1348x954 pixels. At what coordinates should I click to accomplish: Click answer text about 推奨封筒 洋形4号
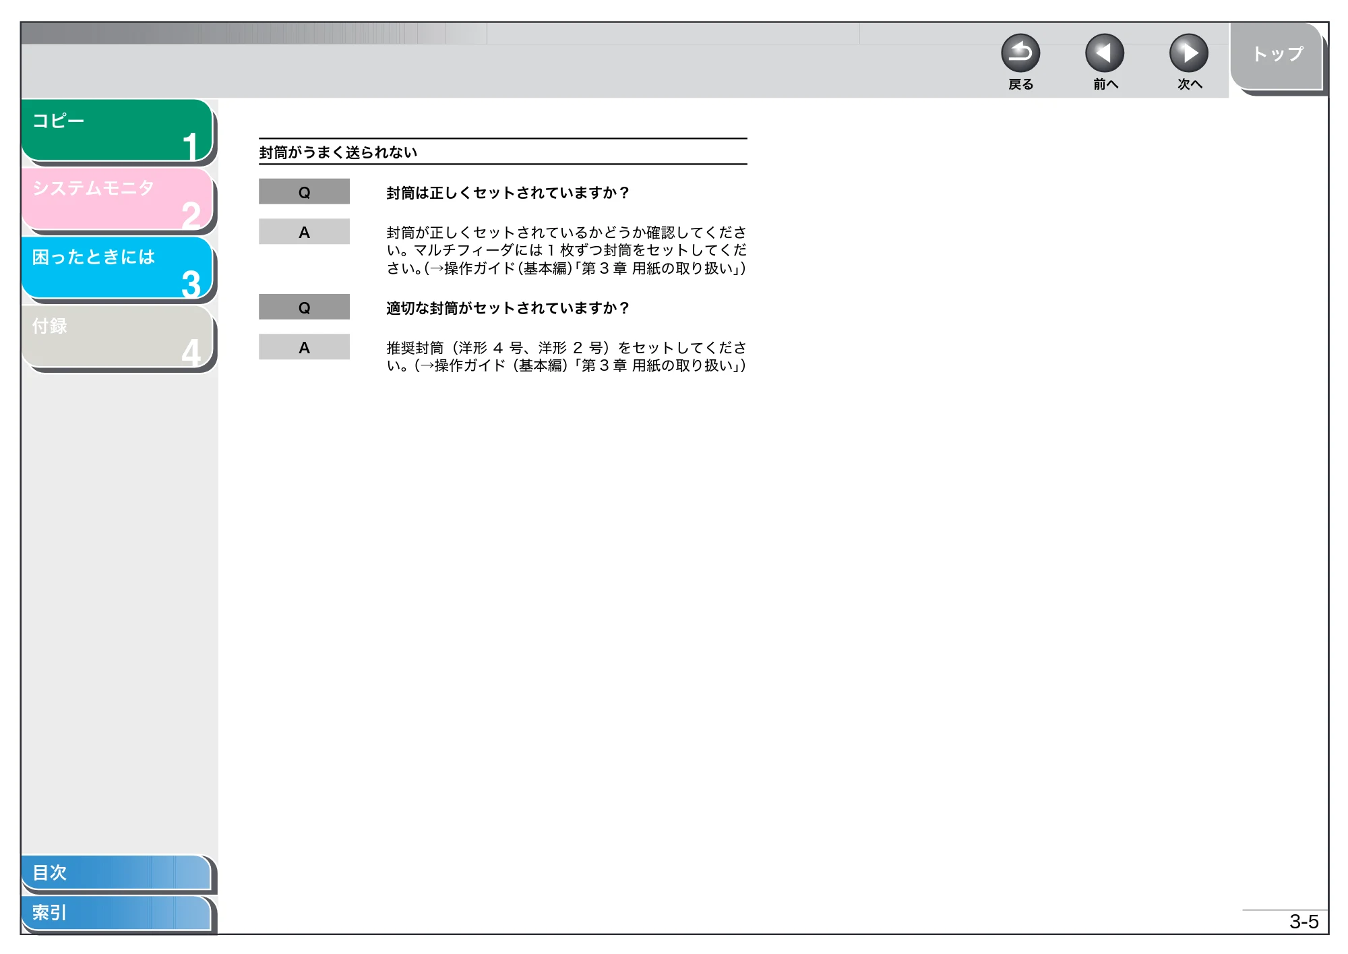point(566,357)
